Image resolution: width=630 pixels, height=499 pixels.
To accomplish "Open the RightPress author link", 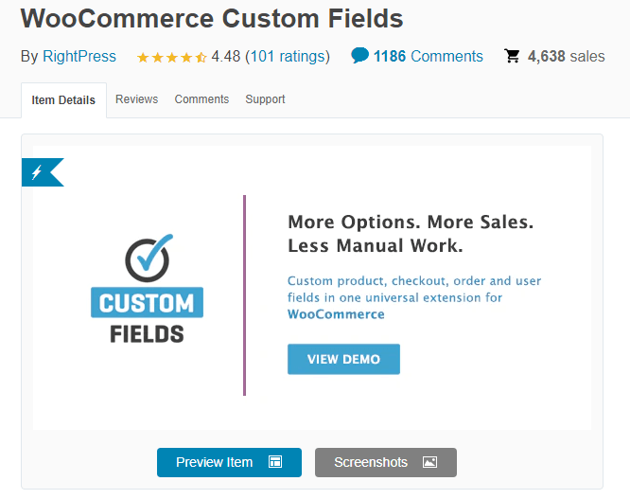I will (79, 57).
